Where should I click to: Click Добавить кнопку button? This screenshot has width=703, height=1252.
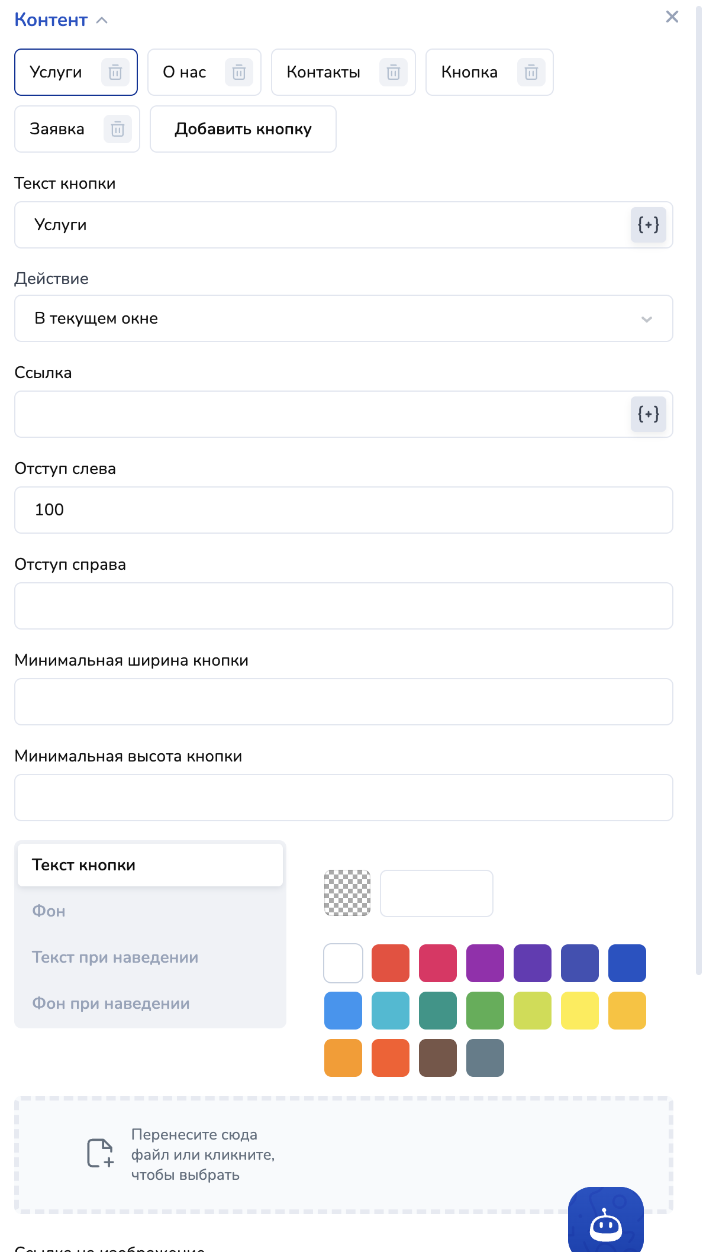click(x=243, y=129)
